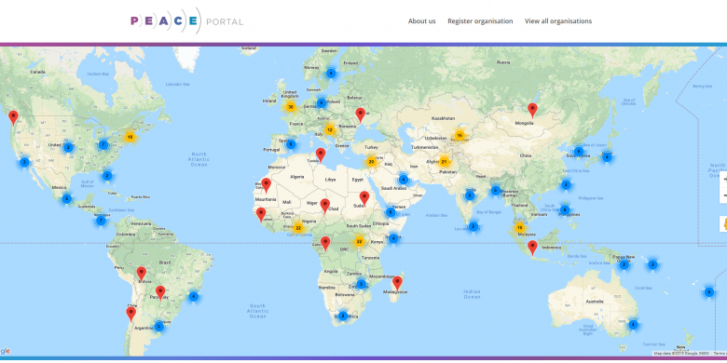Open the red pin on Madagascar
This screenshot has width=727, height=363.
pyautogui.click(x=397, y=283)
